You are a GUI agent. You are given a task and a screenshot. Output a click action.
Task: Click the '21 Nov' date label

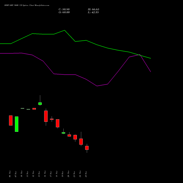(x=74, y=174)
